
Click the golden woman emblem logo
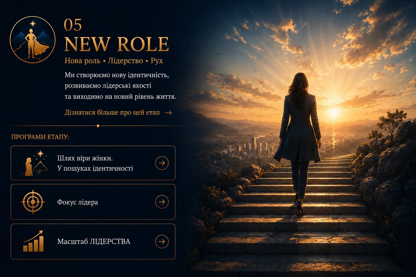coord(32,40)
